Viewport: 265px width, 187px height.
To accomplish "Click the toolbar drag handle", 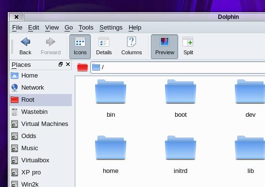I will 12,47.
